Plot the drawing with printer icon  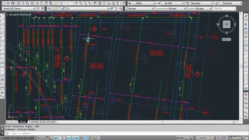pos(18,3)
